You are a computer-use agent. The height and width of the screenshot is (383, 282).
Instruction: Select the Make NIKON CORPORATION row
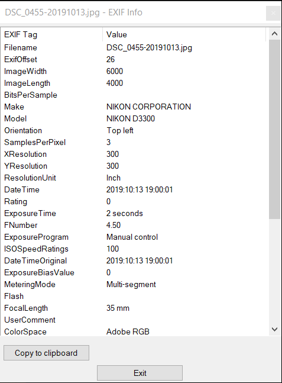(x=133, y=107)
